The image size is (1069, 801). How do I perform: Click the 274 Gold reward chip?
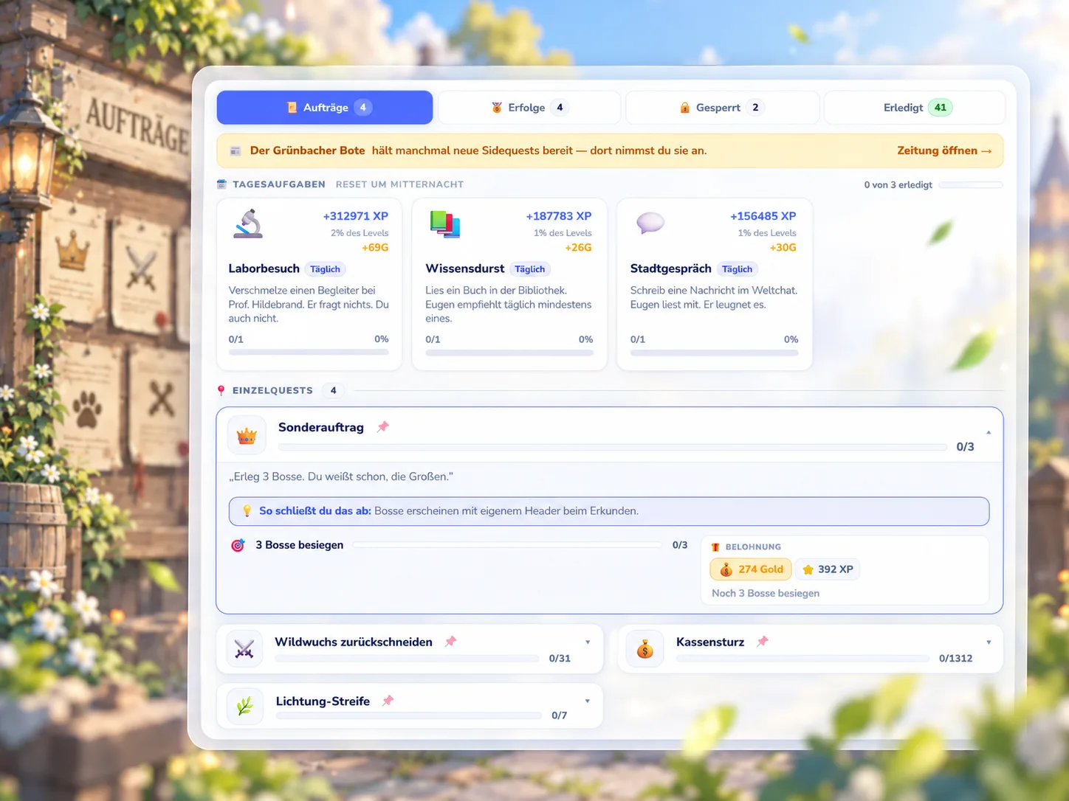click(x=751, y=569)
